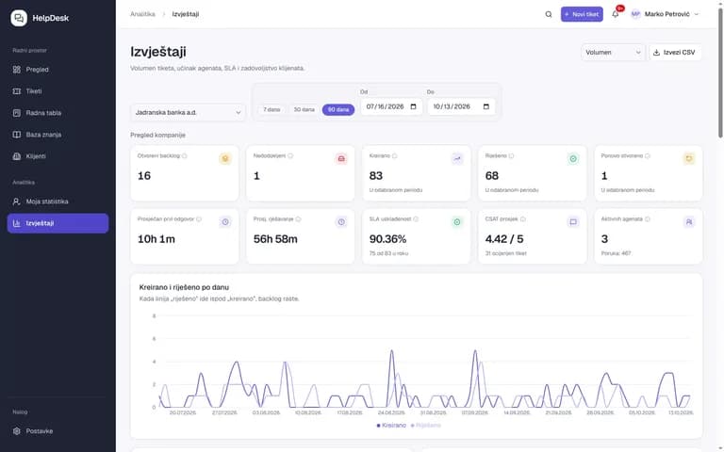Open Radna tabla in the sidebar
This screenshot has width=724, height=452.
coord(58,113)
